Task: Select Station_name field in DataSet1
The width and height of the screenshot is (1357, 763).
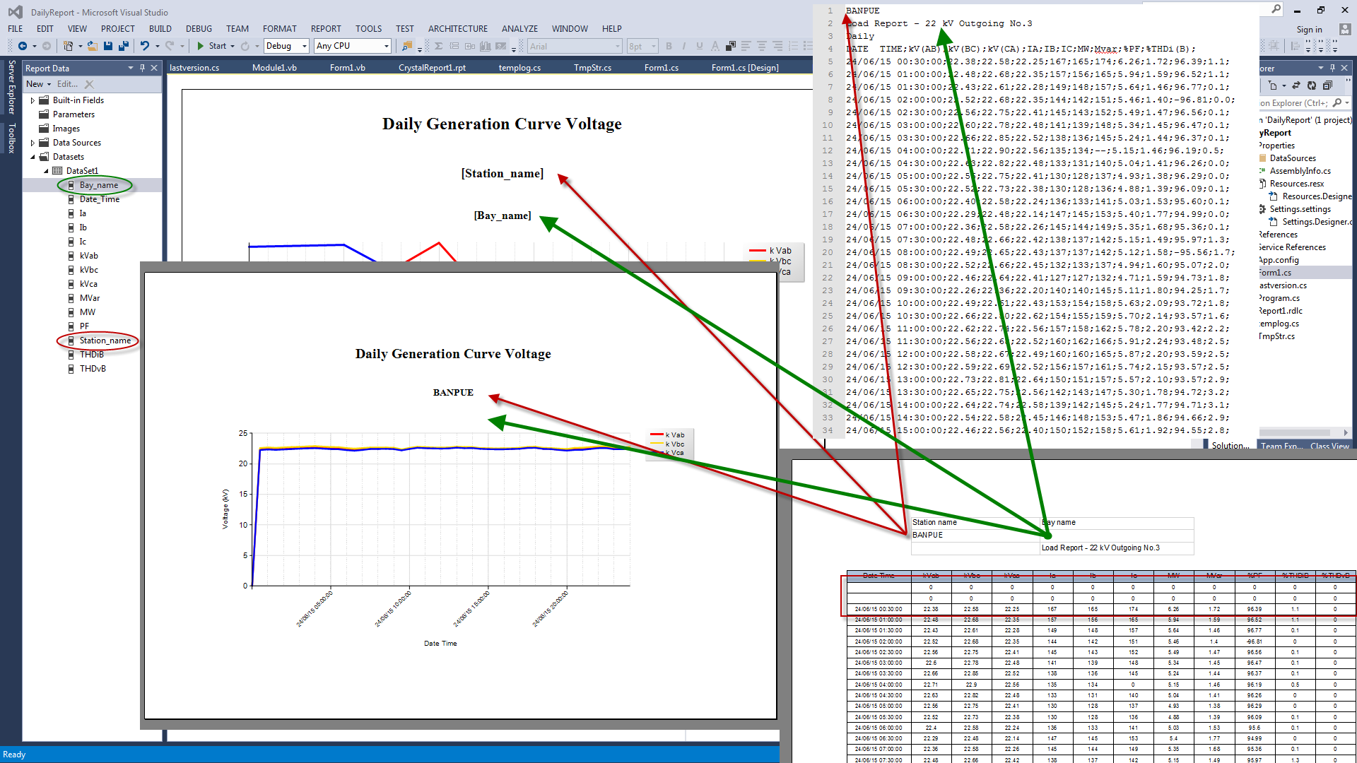Action: (105, 341)
